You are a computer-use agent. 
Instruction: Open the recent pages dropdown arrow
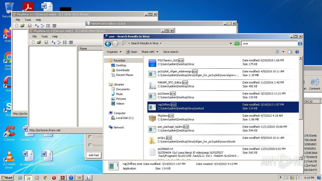click(120, 43)
